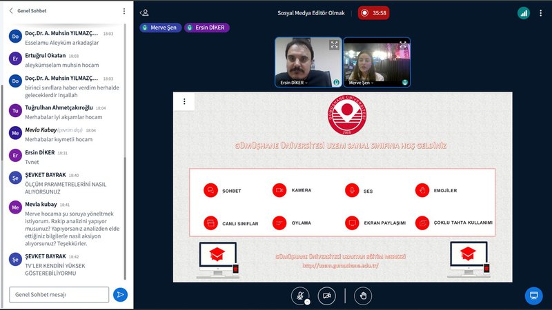Click the recording indicator showing 35:58

point(373,12)
